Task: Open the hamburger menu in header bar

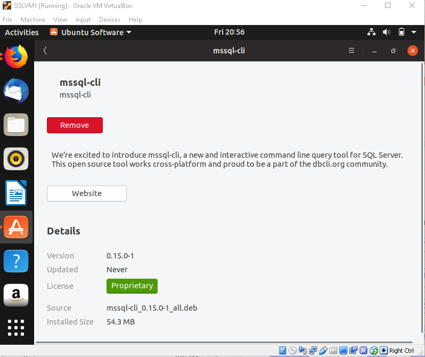Action: (352, 51)
